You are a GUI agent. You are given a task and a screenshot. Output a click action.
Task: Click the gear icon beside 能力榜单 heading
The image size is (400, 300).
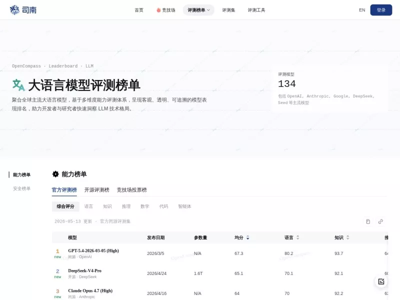coord(55,174)
